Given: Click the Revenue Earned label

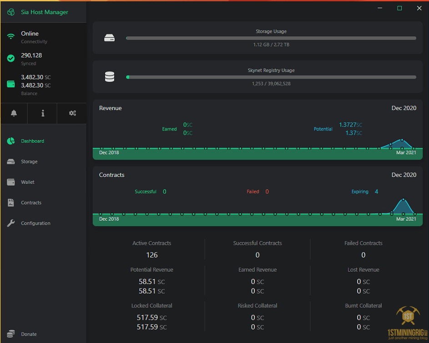Looking at the screenshot, I should [x=169, y=129].
